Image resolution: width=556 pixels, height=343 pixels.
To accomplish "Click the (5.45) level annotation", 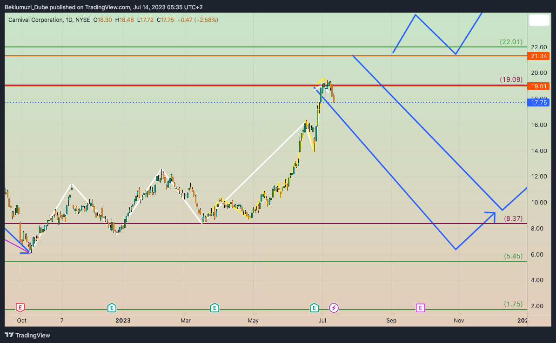I will point(513,256).
